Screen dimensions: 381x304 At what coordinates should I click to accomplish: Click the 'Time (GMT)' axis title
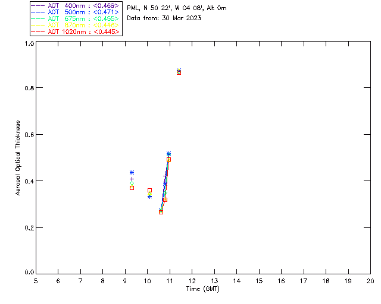coord(203,289)
